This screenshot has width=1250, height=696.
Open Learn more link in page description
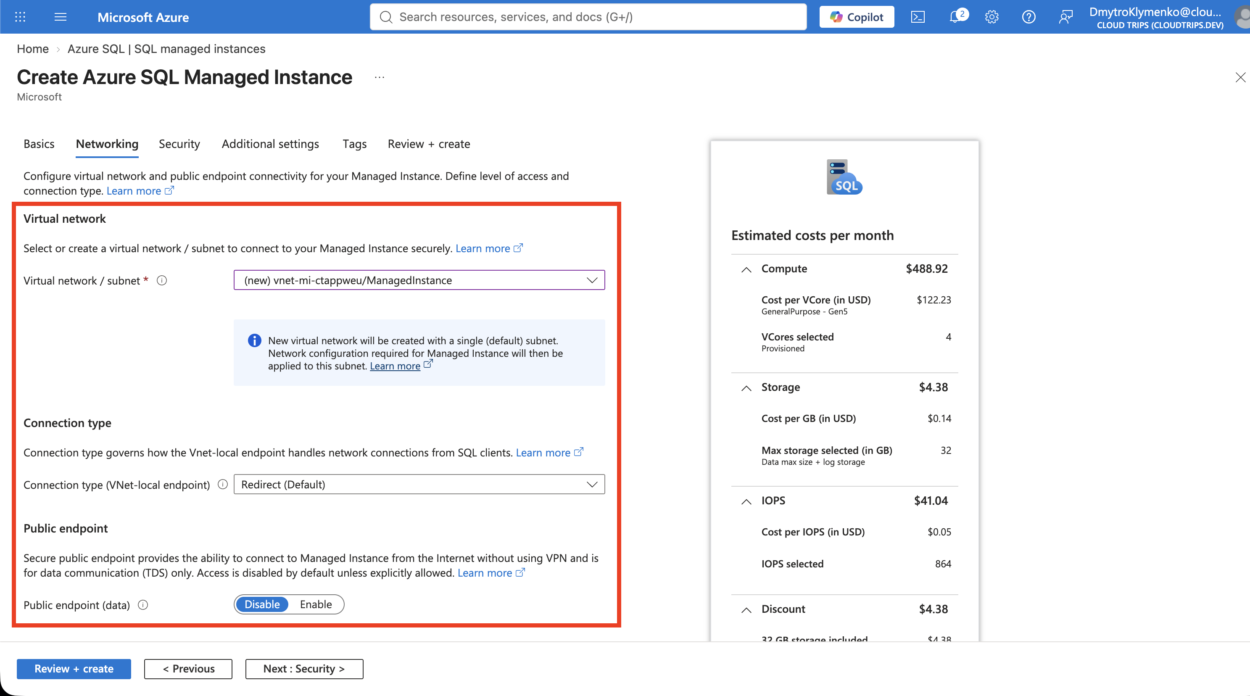(x=134, y=191)
